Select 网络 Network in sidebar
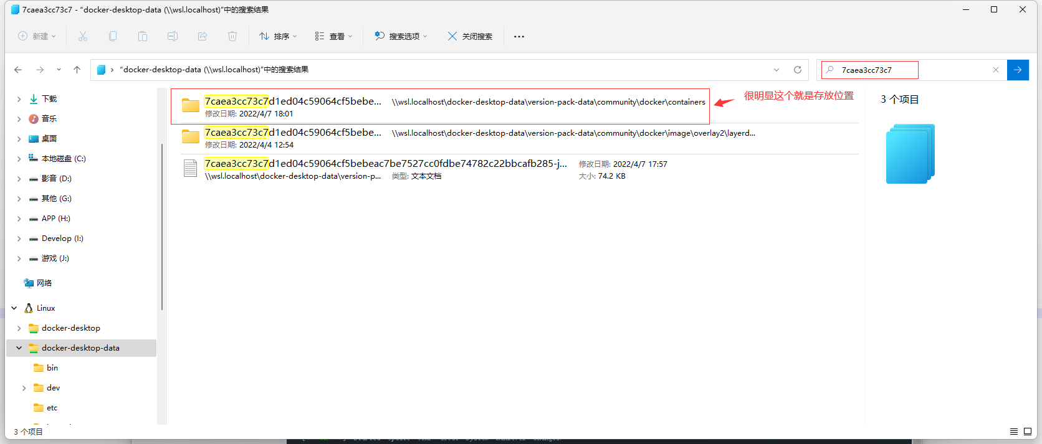This screenshot has width=1042, height=444. pyautogui.click(x=44, y=283)
